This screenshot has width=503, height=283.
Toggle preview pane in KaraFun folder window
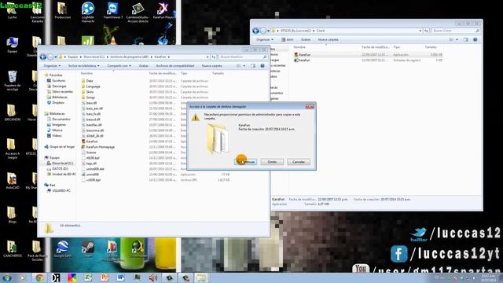coord(253,66)
